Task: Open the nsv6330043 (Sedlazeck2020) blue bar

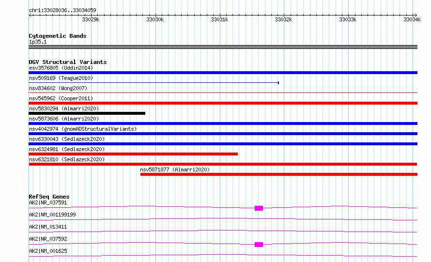Action: point(223,144)
